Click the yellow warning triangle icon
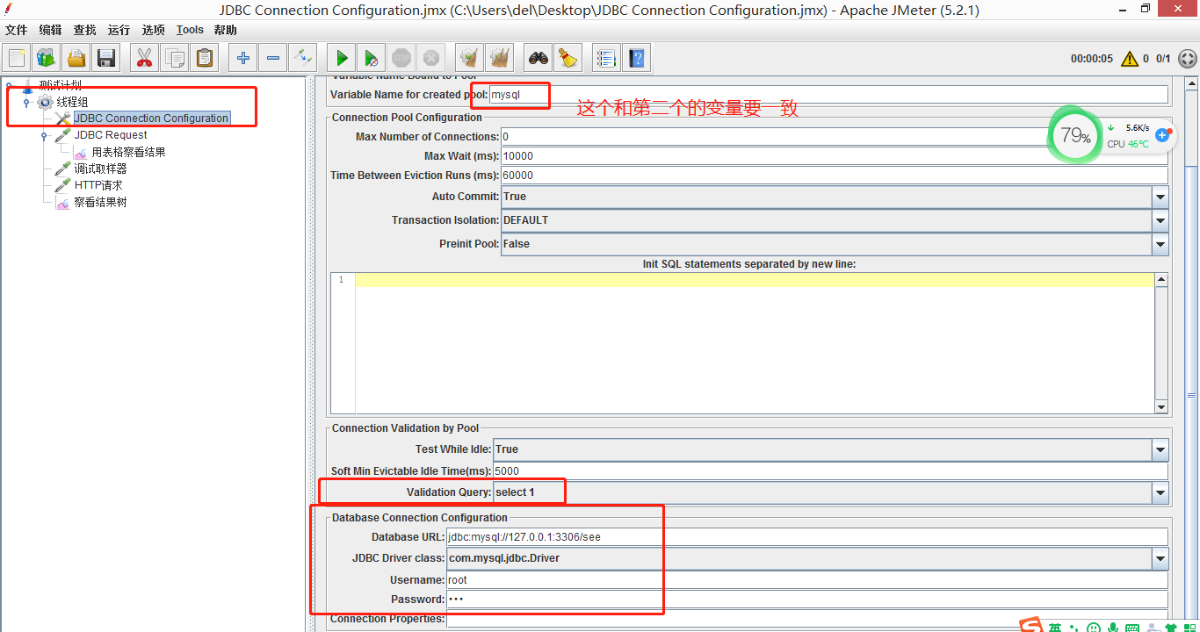Screen dimensions: 1200x632 pyautogui.click(x=1129, y=59)
